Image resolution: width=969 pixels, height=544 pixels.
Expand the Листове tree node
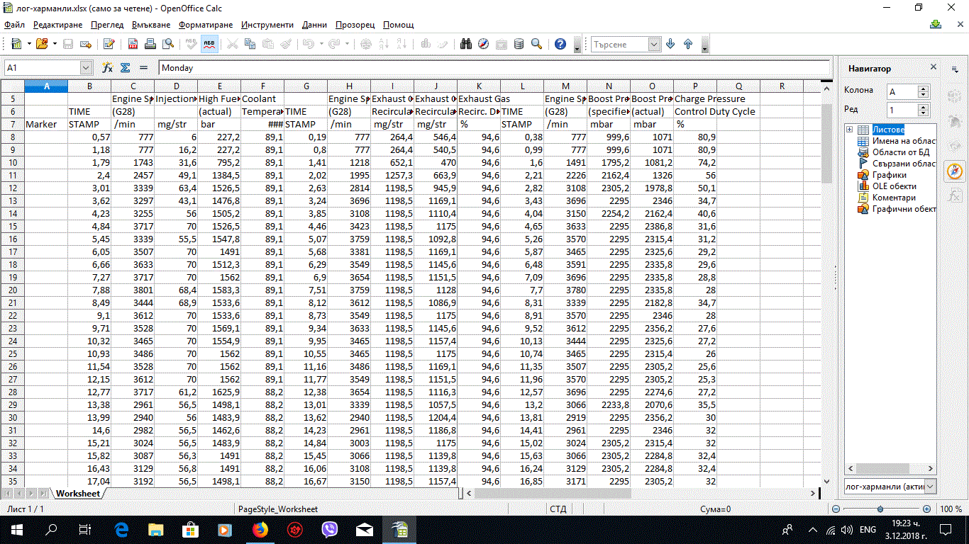click(850, 130)
